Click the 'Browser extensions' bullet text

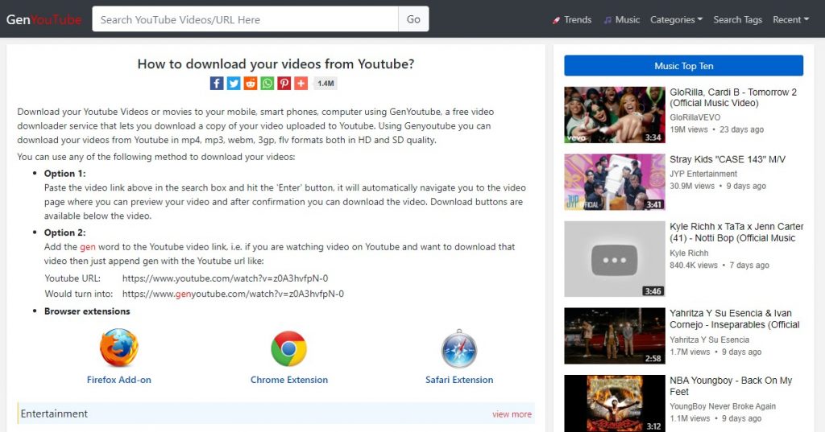tap(87, 311)
